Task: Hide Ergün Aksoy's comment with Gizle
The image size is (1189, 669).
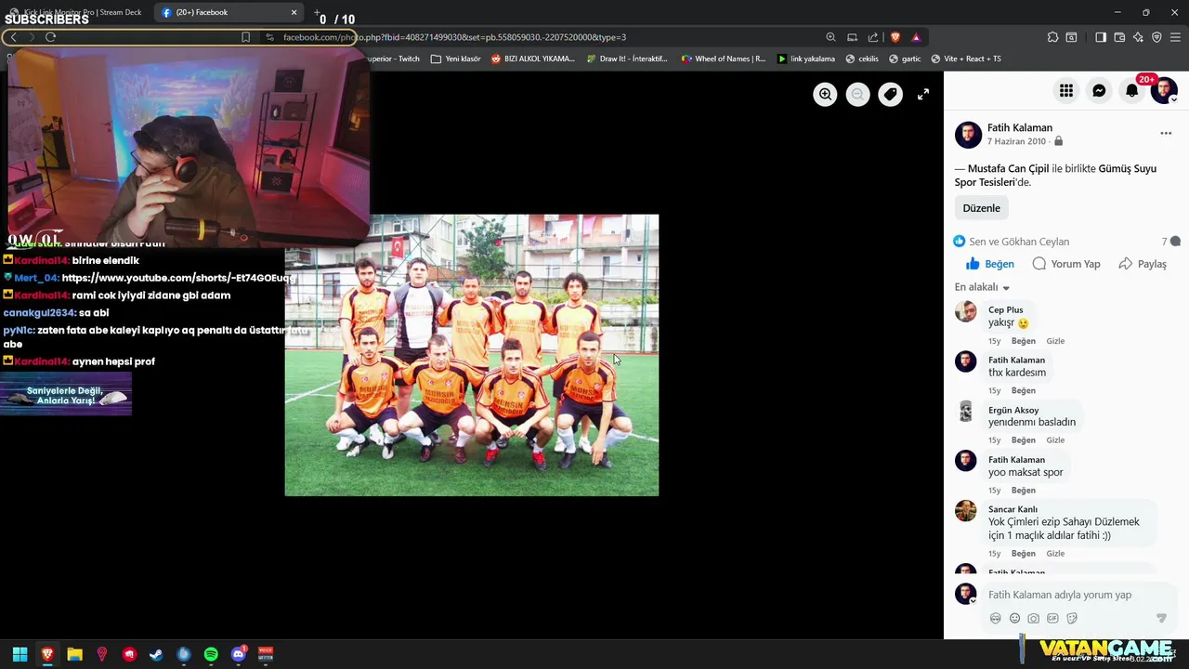Action: click(x=1055, y=440)
